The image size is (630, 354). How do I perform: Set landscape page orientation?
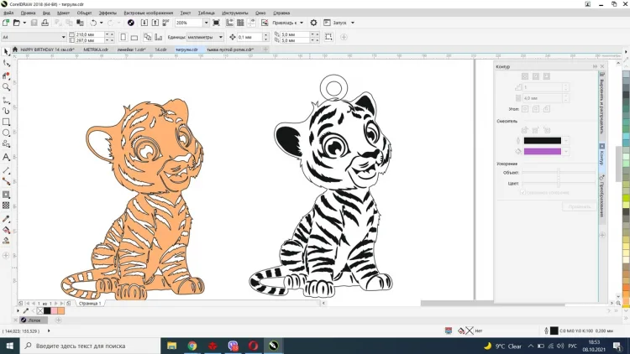tap(134, 37)
